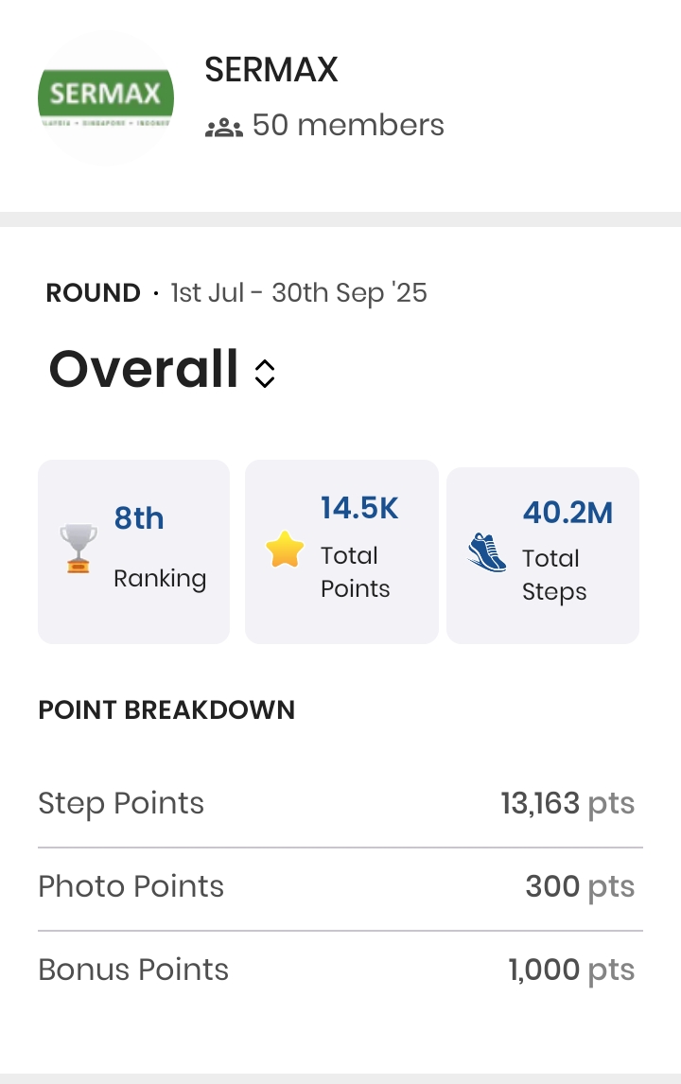Tap the 13,163 pts step value
This screenshot has height=1084, width=681.
pyautogui.click(x=567, y=804)
